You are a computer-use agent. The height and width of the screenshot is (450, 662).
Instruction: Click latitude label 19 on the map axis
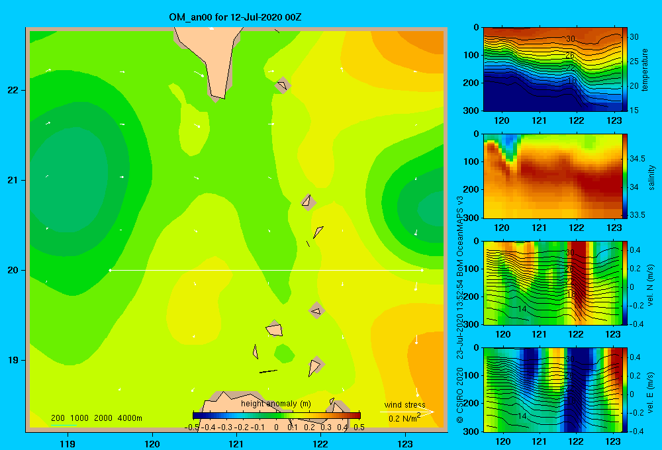pos(13,360)
